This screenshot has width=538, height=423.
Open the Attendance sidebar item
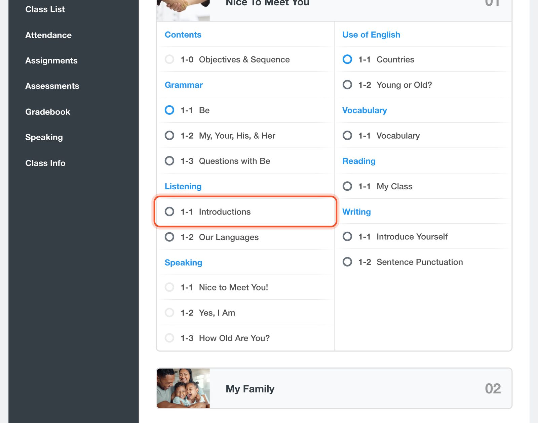point(48,35)
